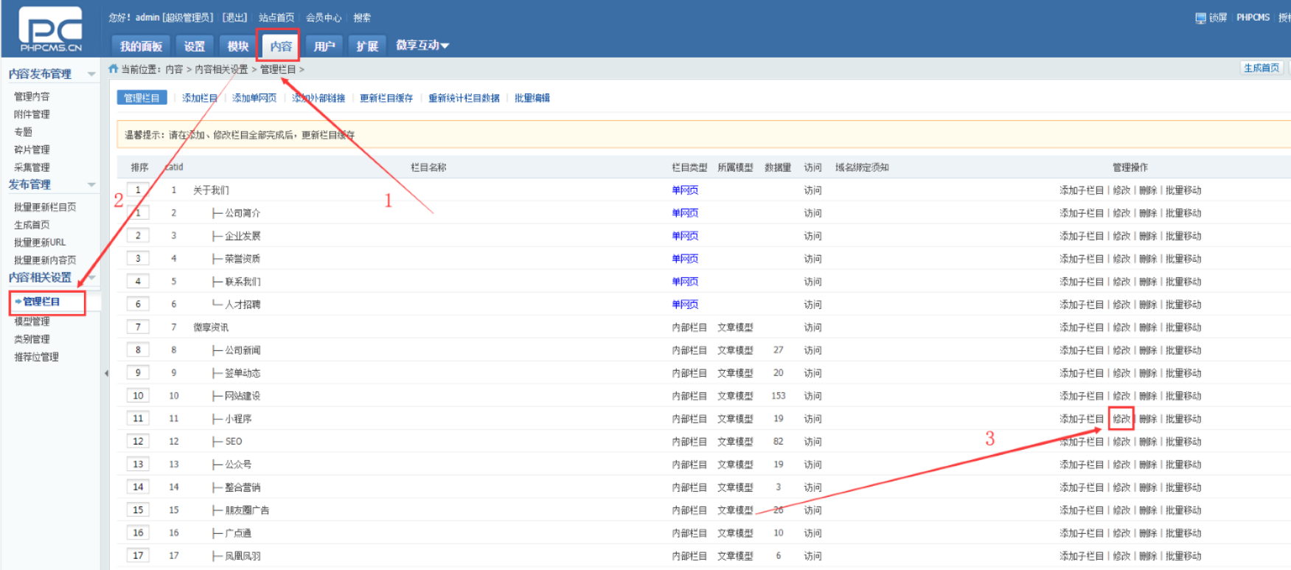
Task: Click 批量移动 for 朋友圈广告 row
Action: click(1183, 510)
